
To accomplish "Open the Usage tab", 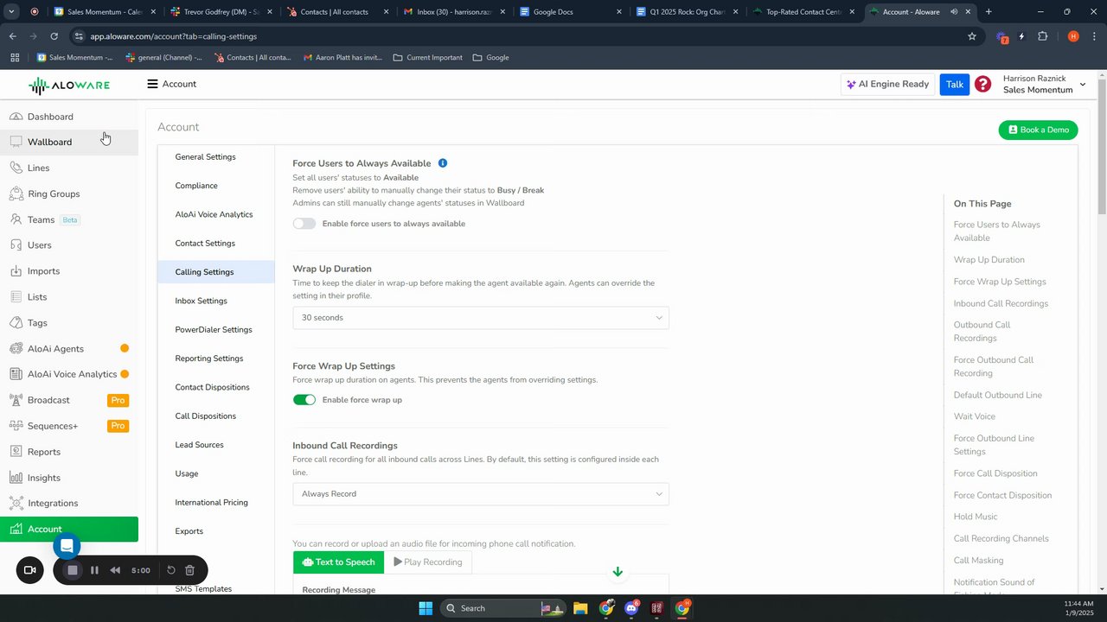I will pyautogui.click(x=187, y=473).
